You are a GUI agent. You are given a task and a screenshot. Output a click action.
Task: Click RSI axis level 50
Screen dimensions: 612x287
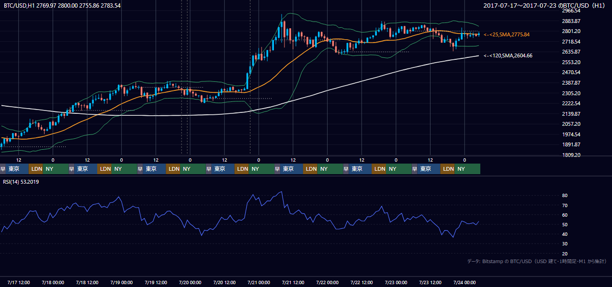pos(565,224)
